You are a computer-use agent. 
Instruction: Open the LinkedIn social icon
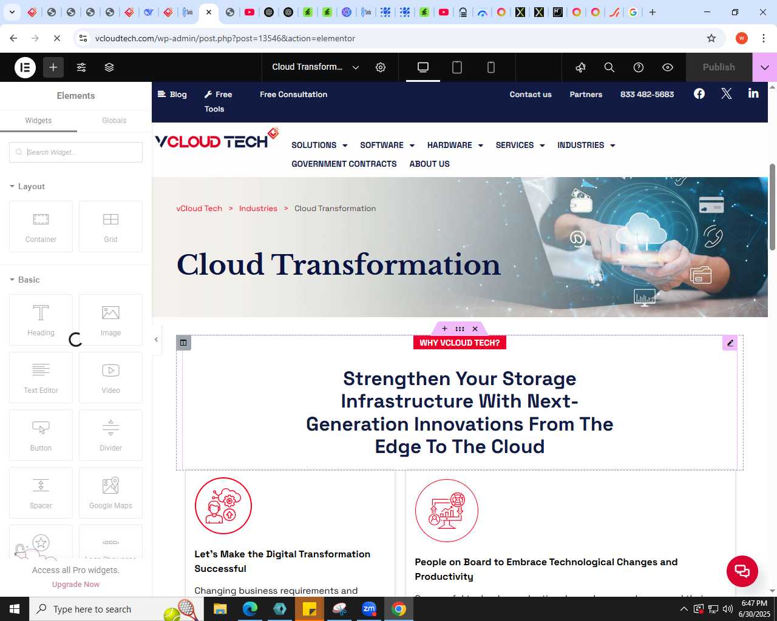(753, 93)
